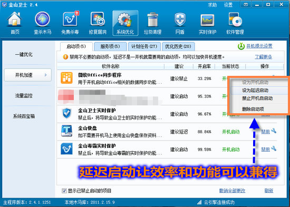290x207 pixels.
Task: Expand the 开机加速 sidebar item arrow
Action: click(46, 75)
